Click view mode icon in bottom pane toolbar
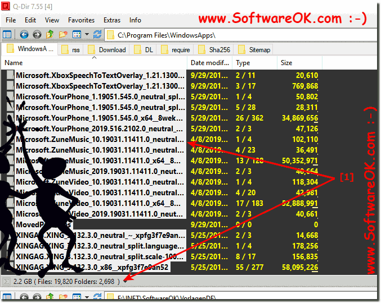 click(x=77, y=297)
